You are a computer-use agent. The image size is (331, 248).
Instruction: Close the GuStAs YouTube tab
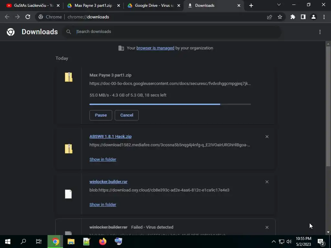pyautogui.click(x=58, y=5)
